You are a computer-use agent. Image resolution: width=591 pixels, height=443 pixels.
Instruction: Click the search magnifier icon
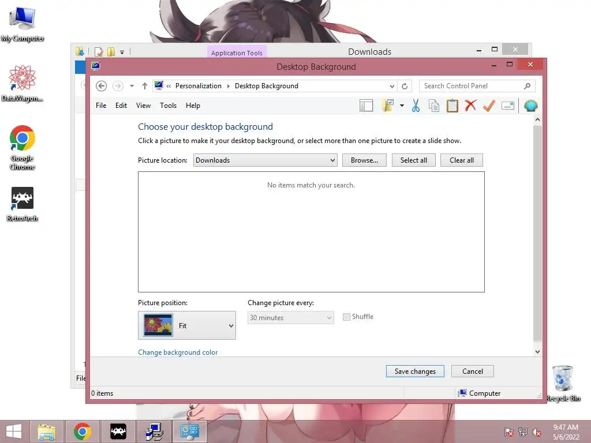[528, 87]
